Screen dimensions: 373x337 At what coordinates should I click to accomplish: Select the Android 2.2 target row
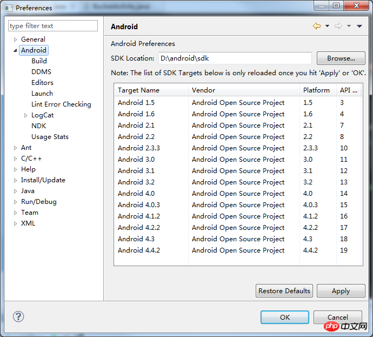point(238,137)
